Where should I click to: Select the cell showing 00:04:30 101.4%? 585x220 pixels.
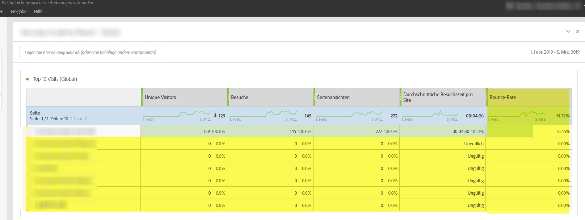(443, 131)
